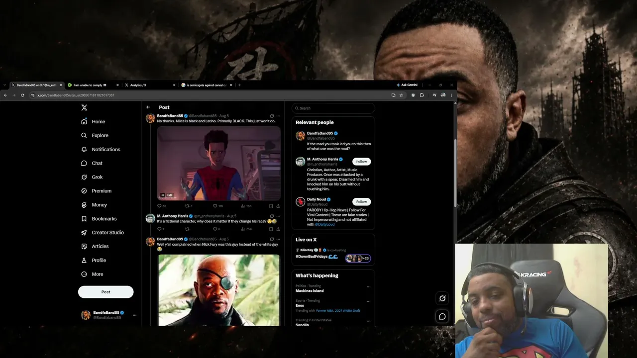This screenshot has height=358, width=637.
Task: View analytics of M. Anthony Harris's post
Action: pyautogui.click(x=246, y=229)
